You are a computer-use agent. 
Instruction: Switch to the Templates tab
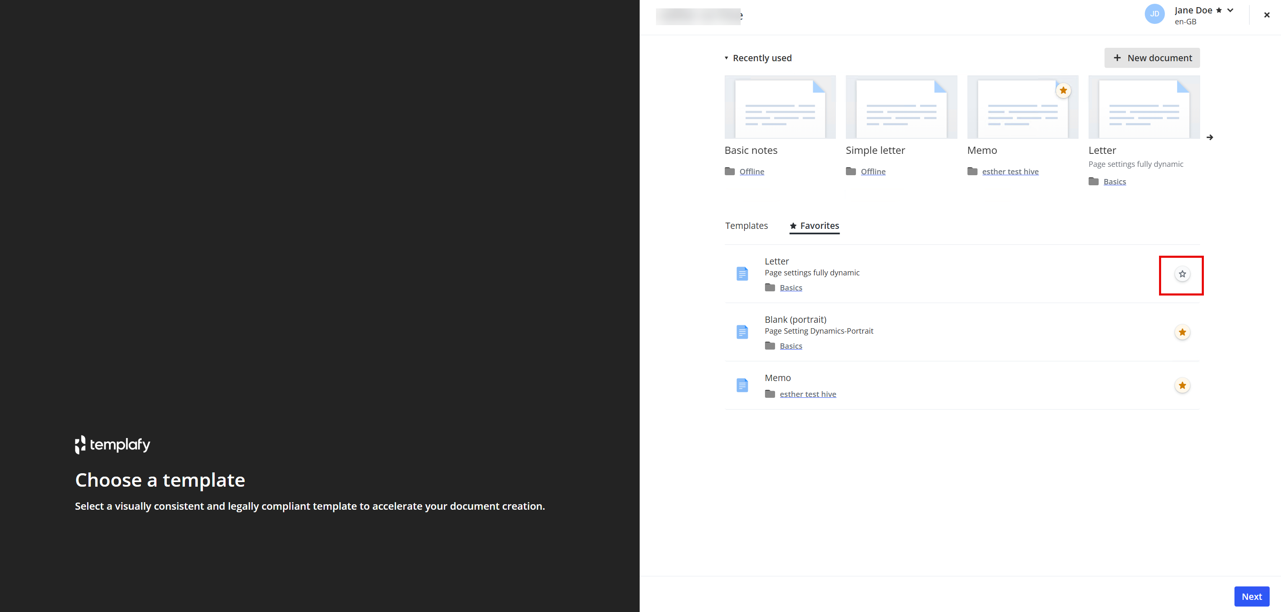(747, 226)
